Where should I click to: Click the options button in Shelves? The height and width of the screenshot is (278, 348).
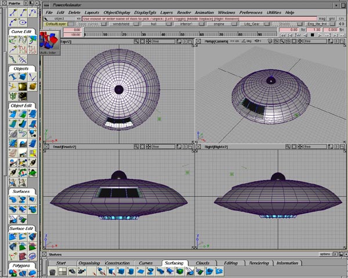[x=325, y=254]
